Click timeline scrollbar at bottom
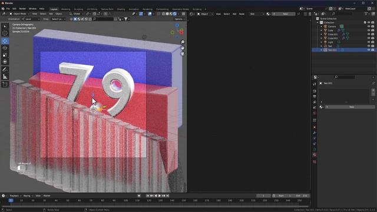Screen dimensions: 377x212 pyautogui.click(x=155, y=206)
